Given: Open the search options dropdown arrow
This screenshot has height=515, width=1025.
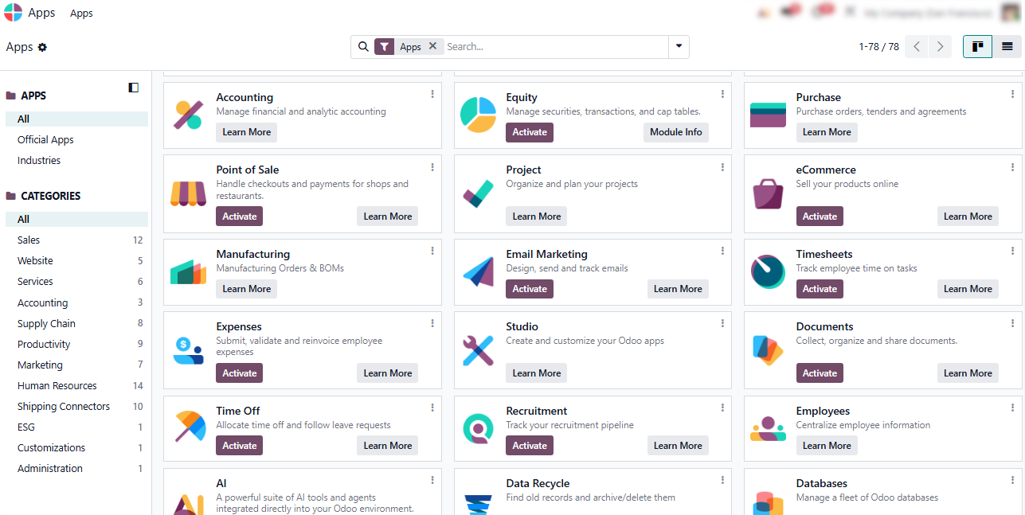Looking at the screenshot, I should (x=679, y=46).
